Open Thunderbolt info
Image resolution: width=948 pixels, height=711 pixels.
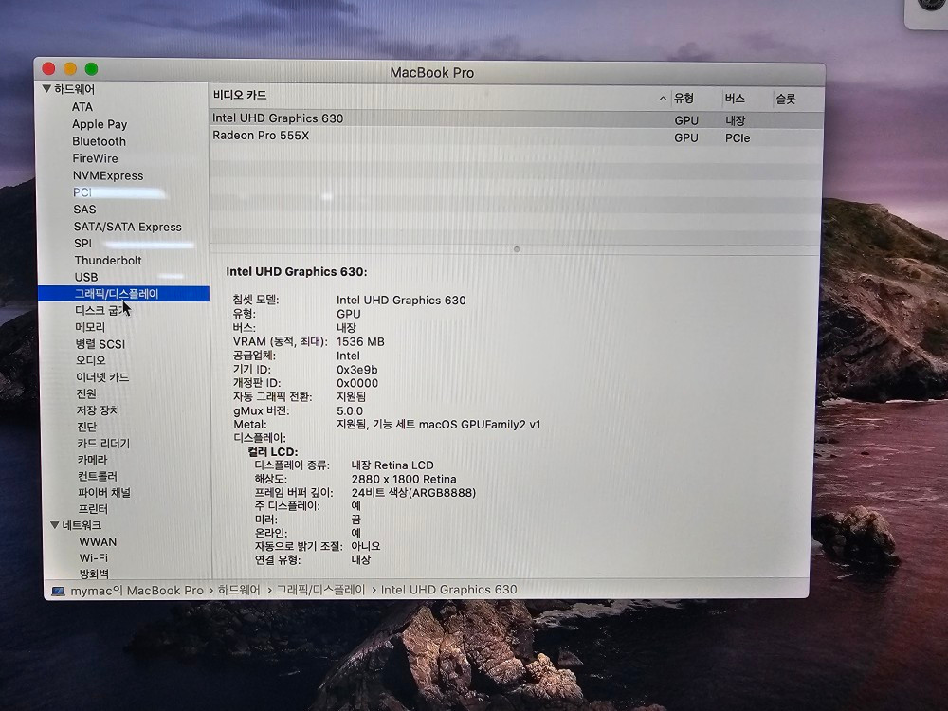pos(108,260)
